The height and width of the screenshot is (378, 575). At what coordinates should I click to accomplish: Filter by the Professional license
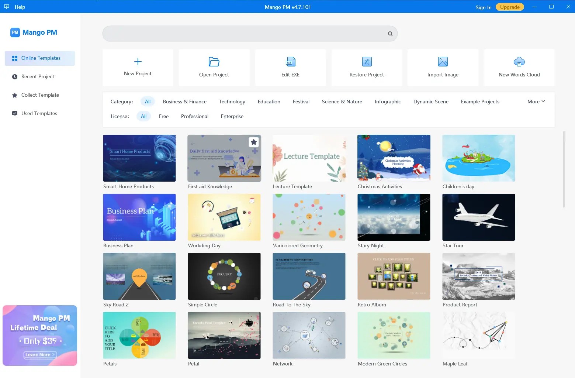pyautogui.click(x=195, y=116)
